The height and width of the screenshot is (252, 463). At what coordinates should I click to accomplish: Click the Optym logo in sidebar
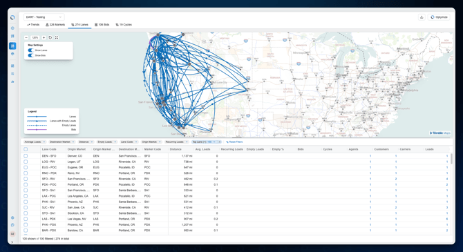12,17
